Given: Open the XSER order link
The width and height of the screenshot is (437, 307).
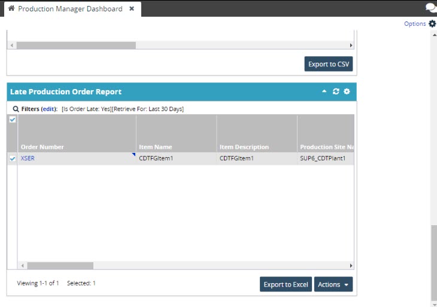Looking at the screenshot, I should coord(28,159).
